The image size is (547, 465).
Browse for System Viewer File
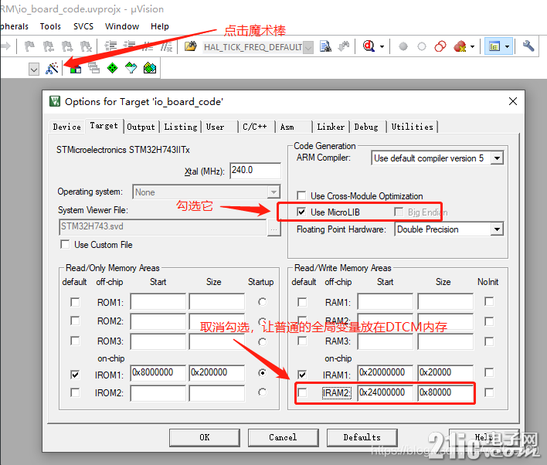coord(274,229)
